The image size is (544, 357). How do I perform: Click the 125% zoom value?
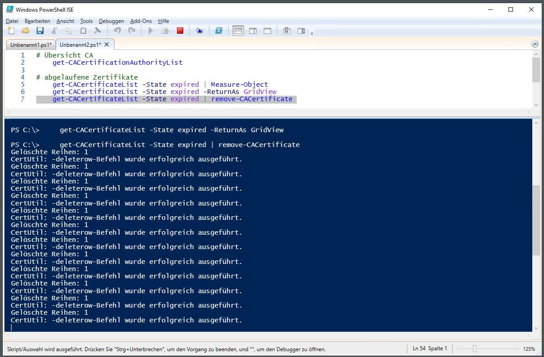tap(529, 349)
